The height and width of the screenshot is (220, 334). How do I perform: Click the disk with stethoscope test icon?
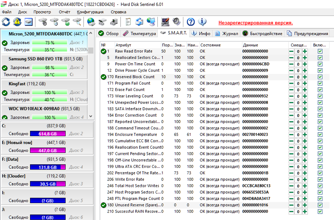[x=43, y=22]
